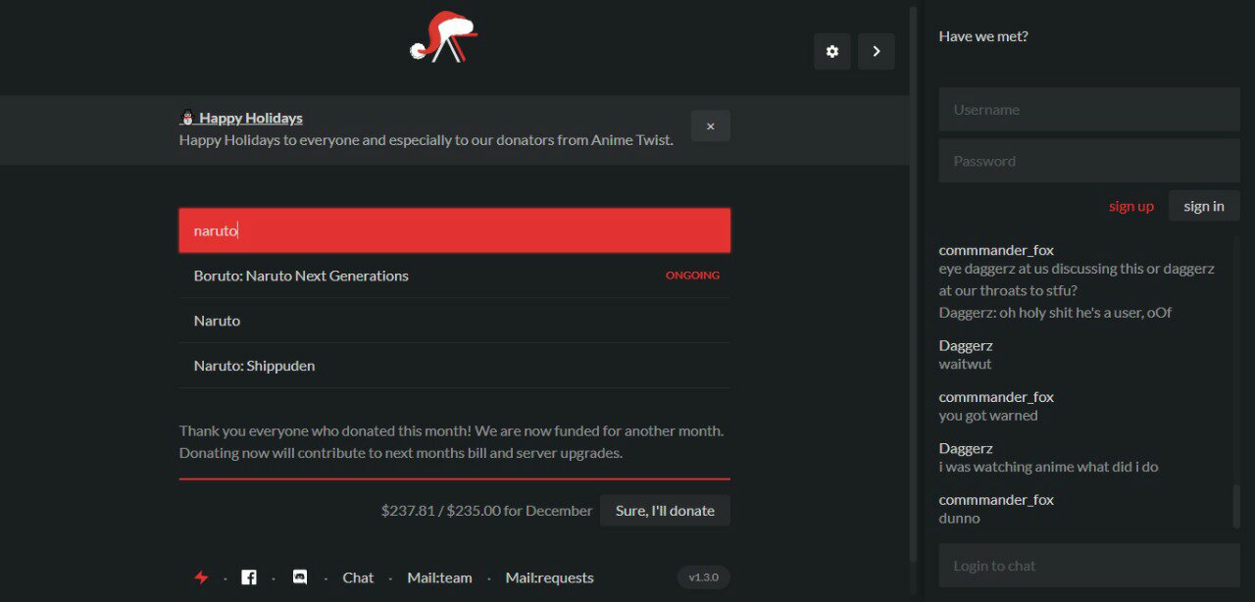This screenshot has height=602, width=1255.
Task: Click the Mail:requests footer link
Action: tap(549, 577)
